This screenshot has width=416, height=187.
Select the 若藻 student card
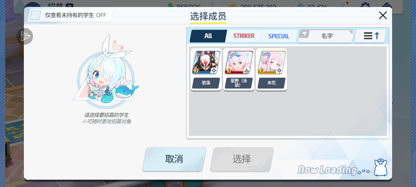206,69
